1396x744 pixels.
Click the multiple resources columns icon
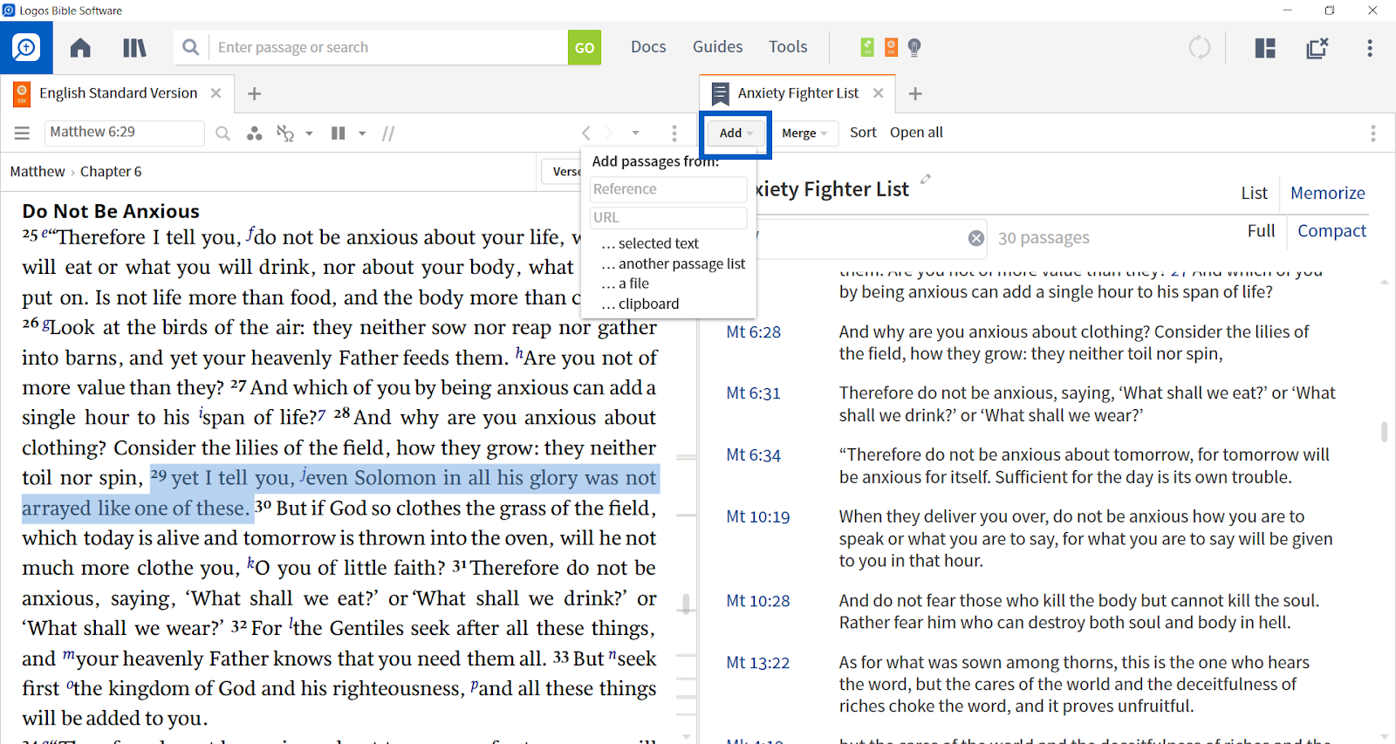[339, 133]
